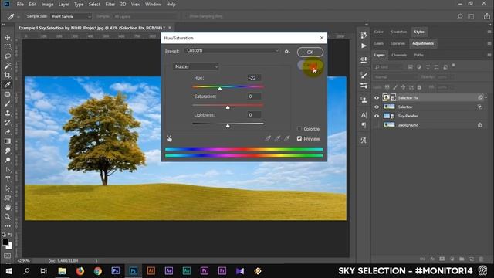Screen dimensions: 494x278
Task: Select the Pen tool
Action: tap(8, 170)
